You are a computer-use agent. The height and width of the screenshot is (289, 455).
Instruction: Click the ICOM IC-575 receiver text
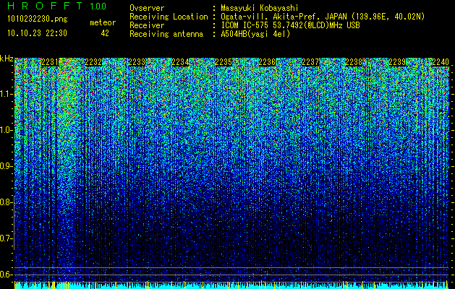[x=290, y=25]
